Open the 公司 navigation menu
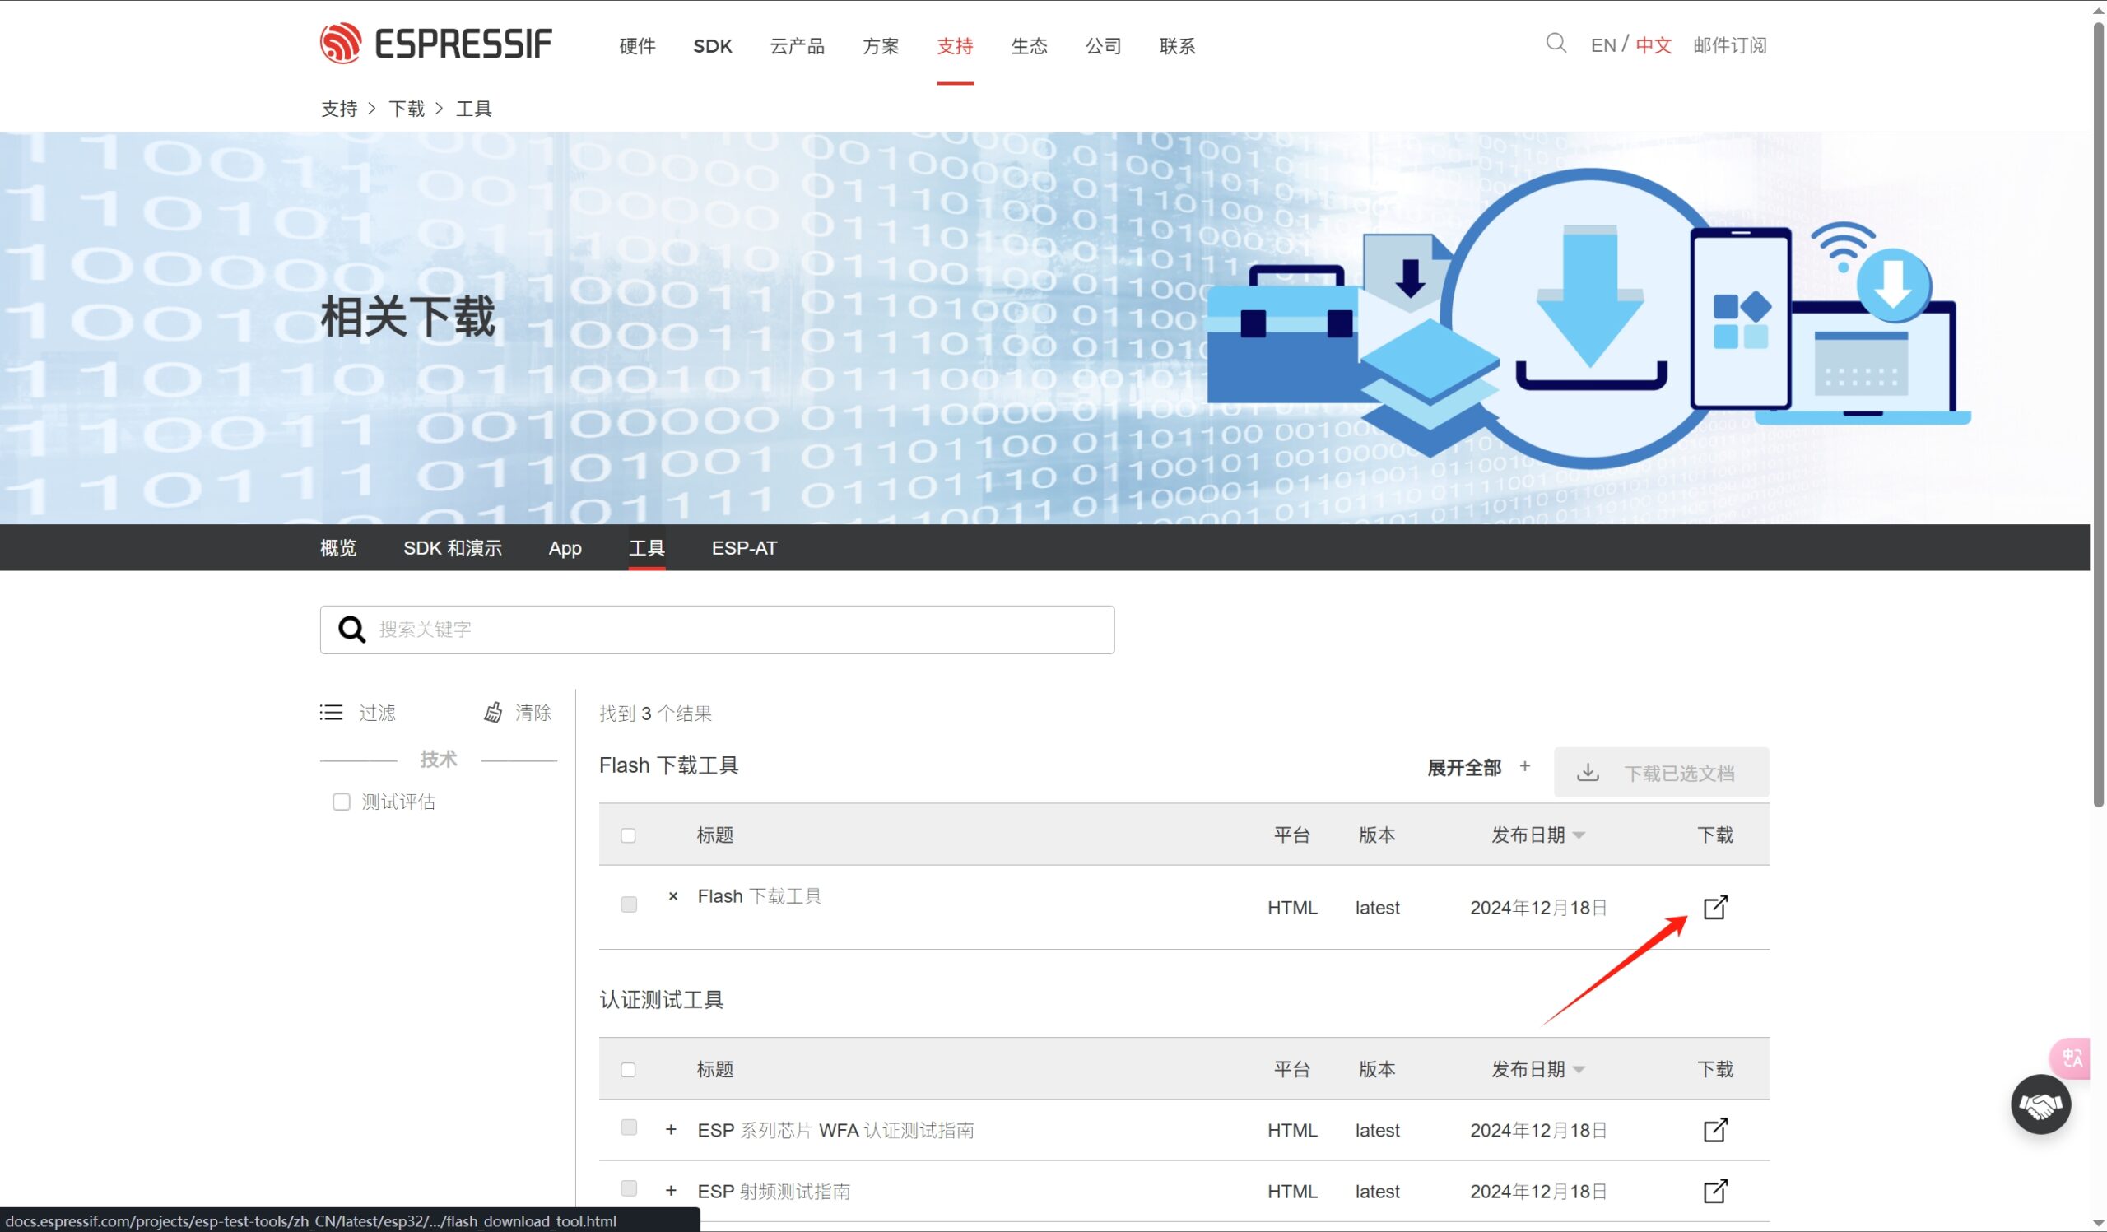Image resolution: width=2107 pixels, height=1232 pixels. point(1104,46)
